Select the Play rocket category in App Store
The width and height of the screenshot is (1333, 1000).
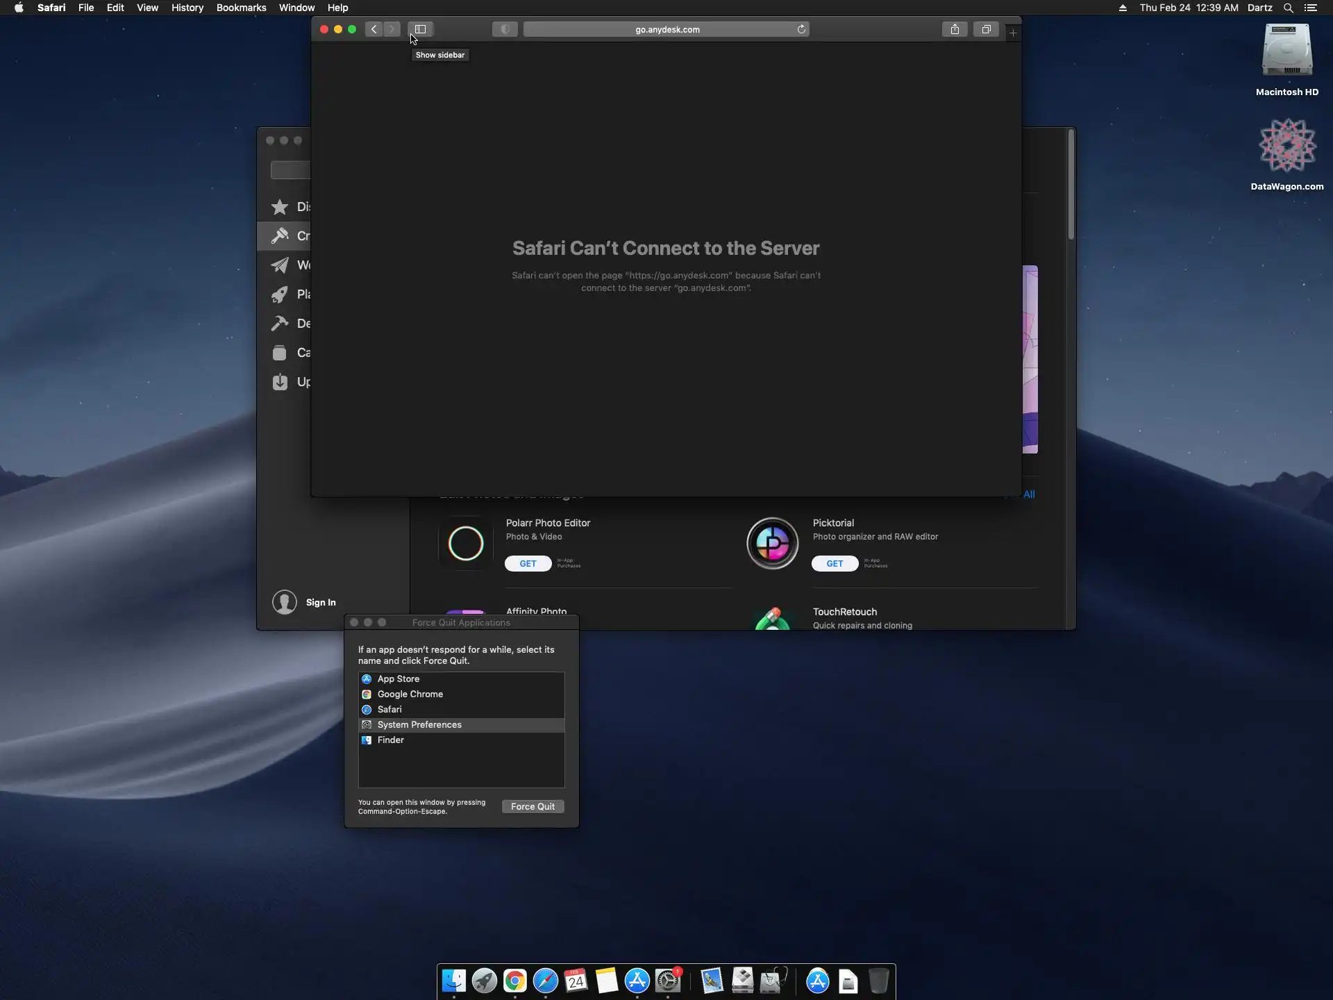(280, 294)
